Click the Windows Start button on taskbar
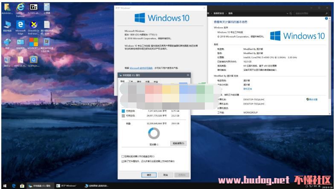The image size is (335, 189). pos(5,186)
